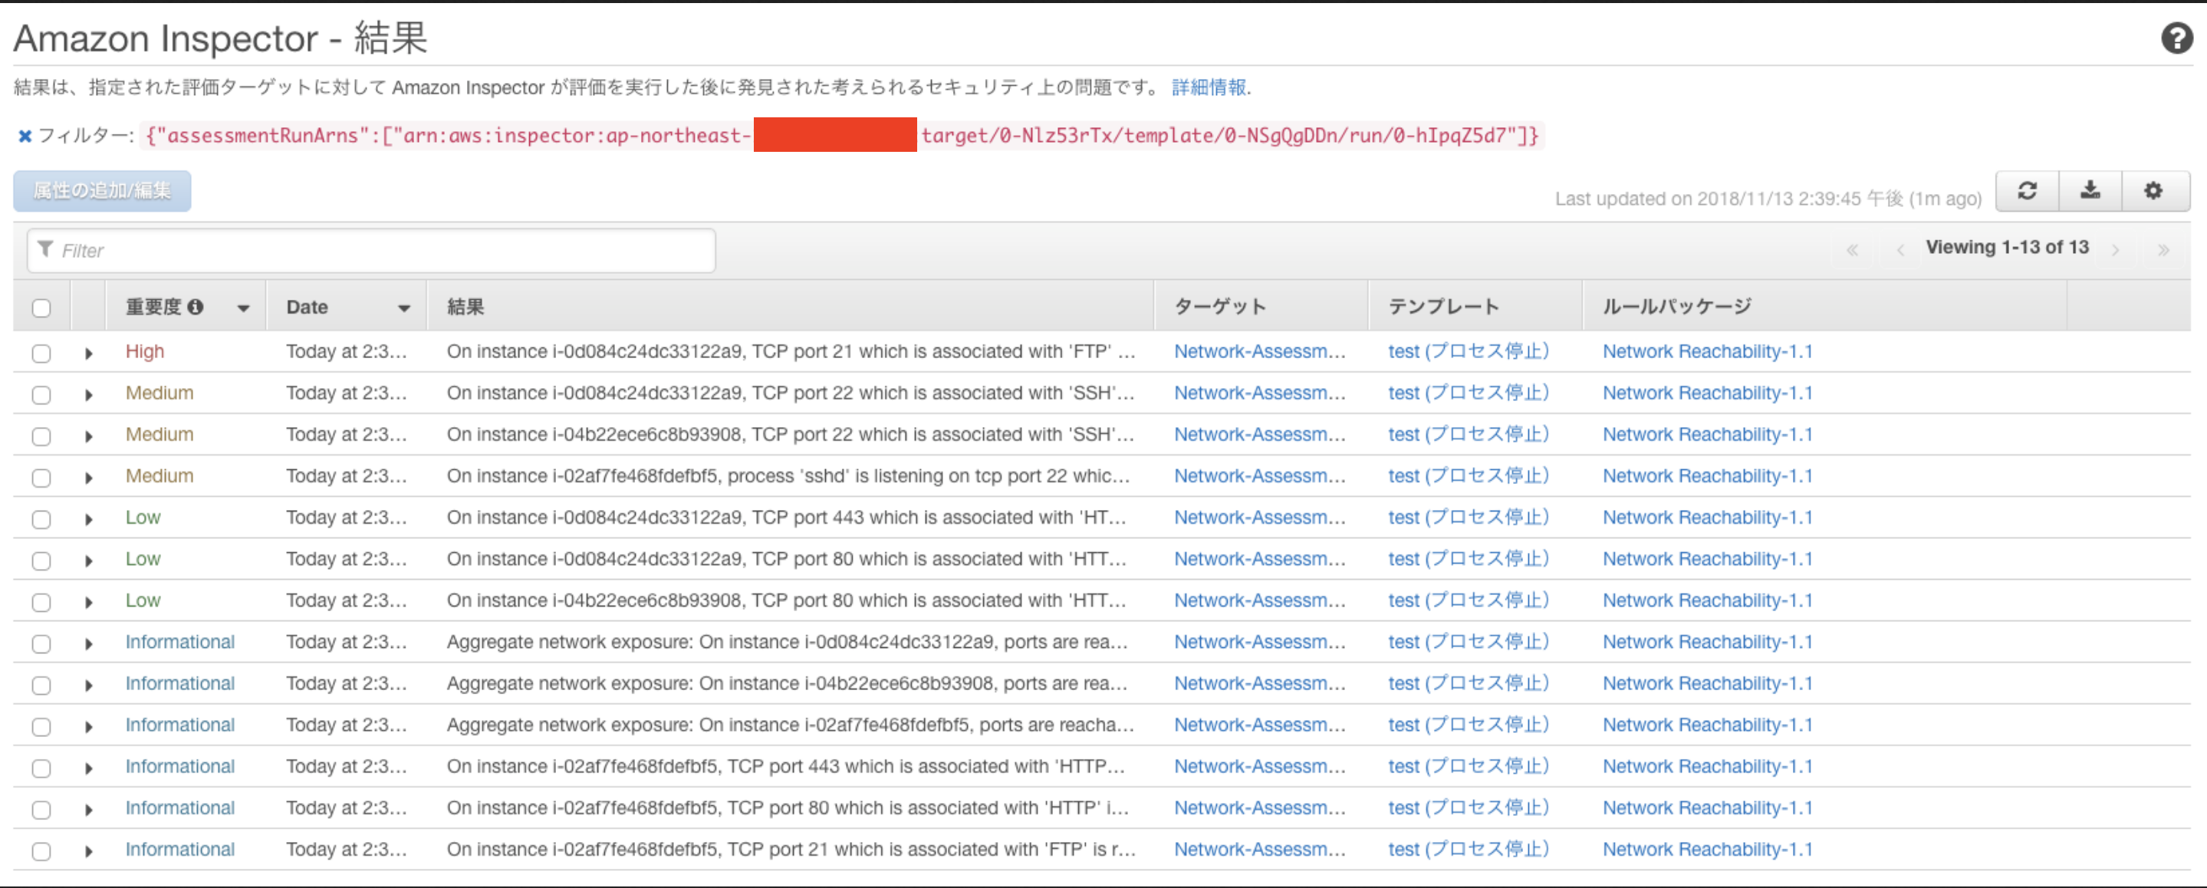The height and width of the screenshot is (888, 2207).
Task: Open the help question mark icon
Action: pyautogui.click(x=2176, y=38)
